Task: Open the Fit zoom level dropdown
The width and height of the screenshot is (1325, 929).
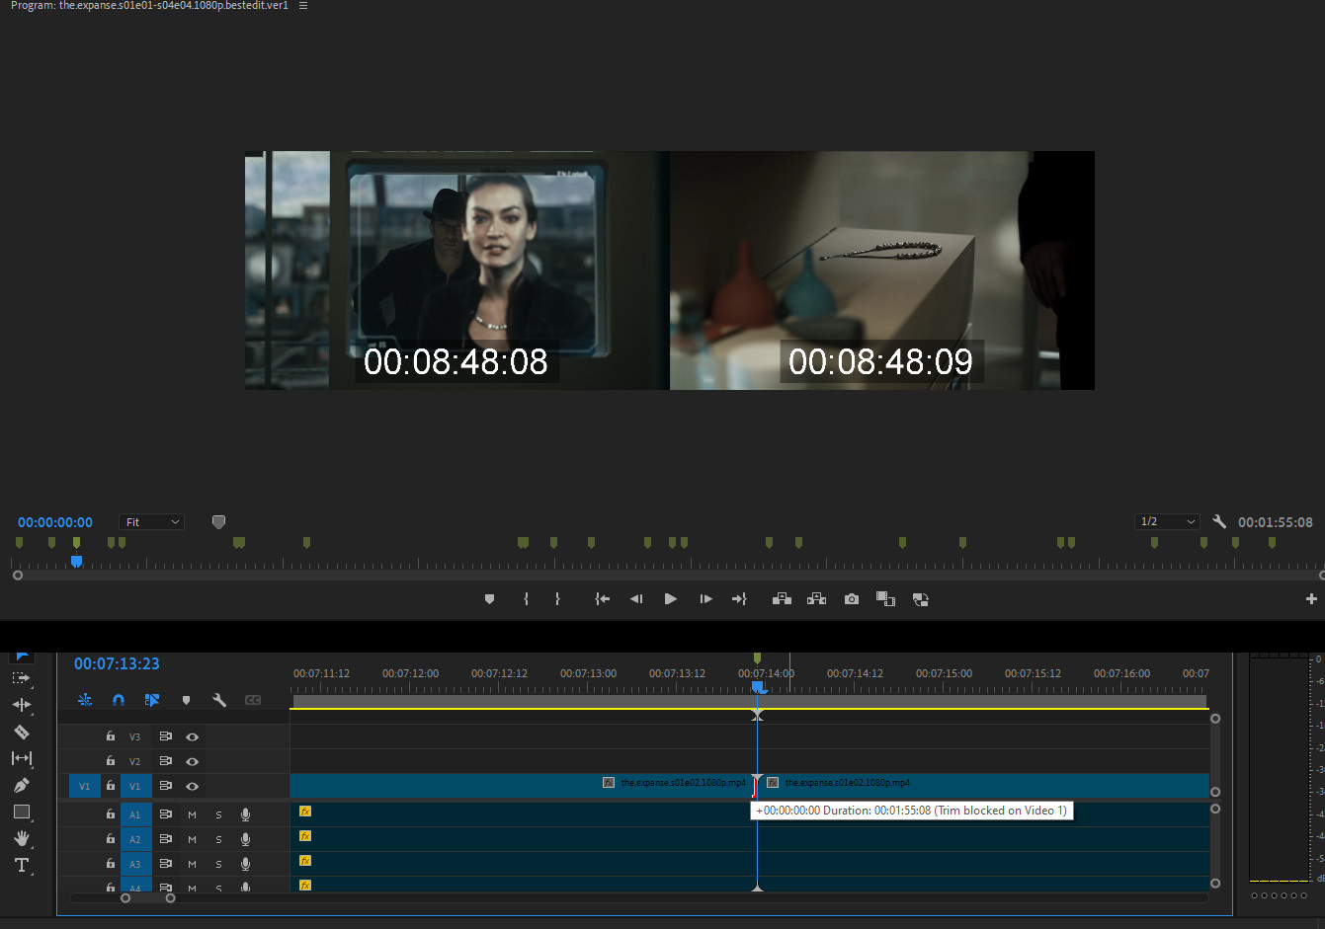Action: point(151,522)
